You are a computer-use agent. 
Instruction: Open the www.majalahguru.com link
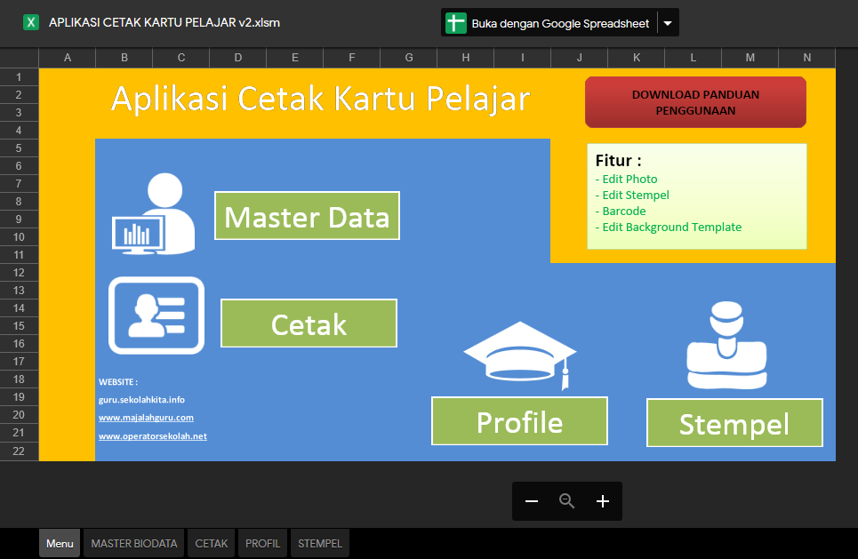click(x=147, y=417)
